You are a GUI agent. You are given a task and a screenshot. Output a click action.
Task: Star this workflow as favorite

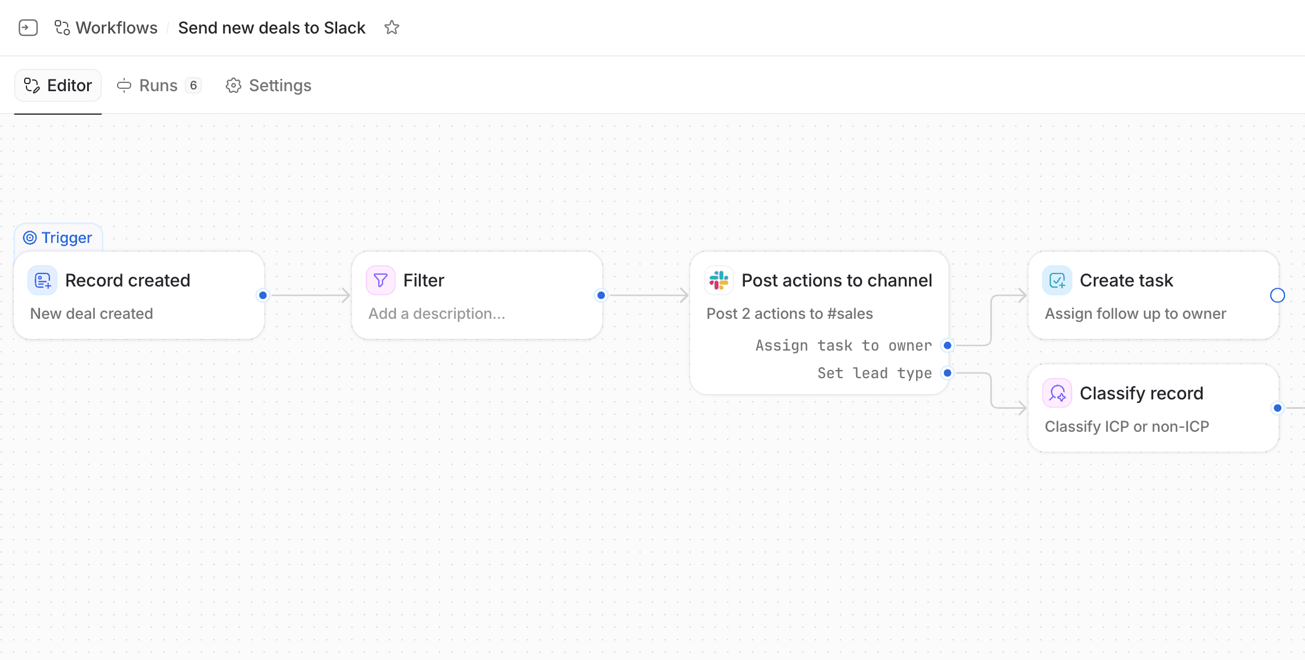click(x=392, y=28)
